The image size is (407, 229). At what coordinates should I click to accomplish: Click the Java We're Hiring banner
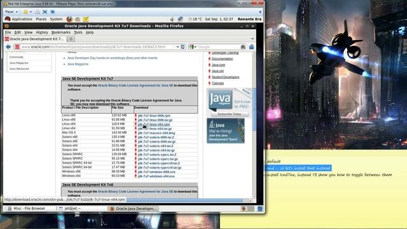226,130
